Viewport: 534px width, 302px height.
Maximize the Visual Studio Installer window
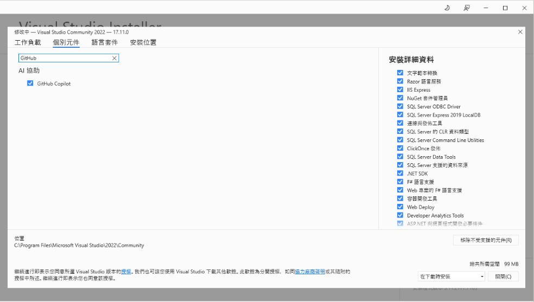coord(505,8)
